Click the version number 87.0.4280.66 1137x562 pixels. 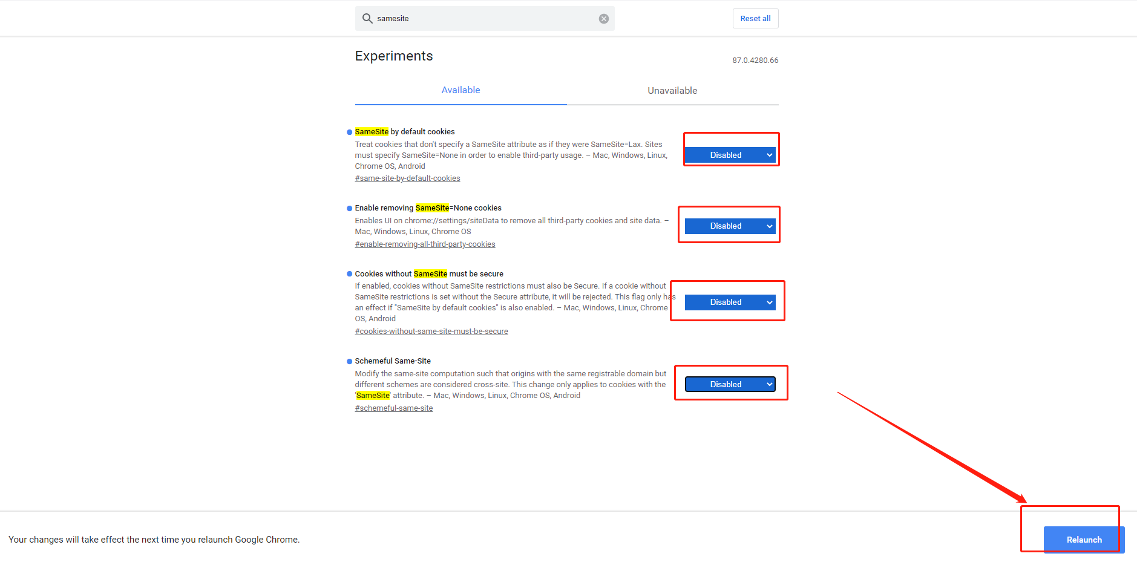(x=755, y=60)
